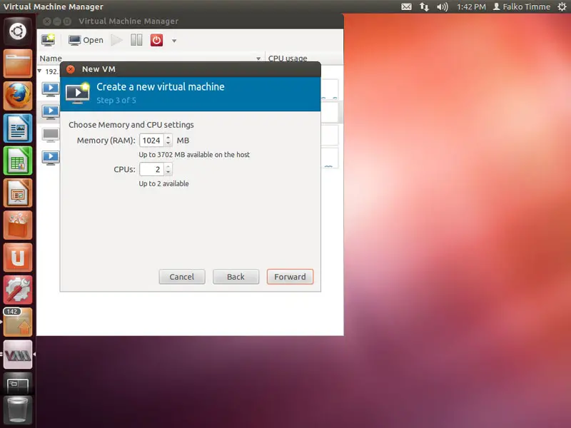Viewport: 571px width, 428px height.
Task: Click the Open button in the toolbar
Action: coord(86,40)
